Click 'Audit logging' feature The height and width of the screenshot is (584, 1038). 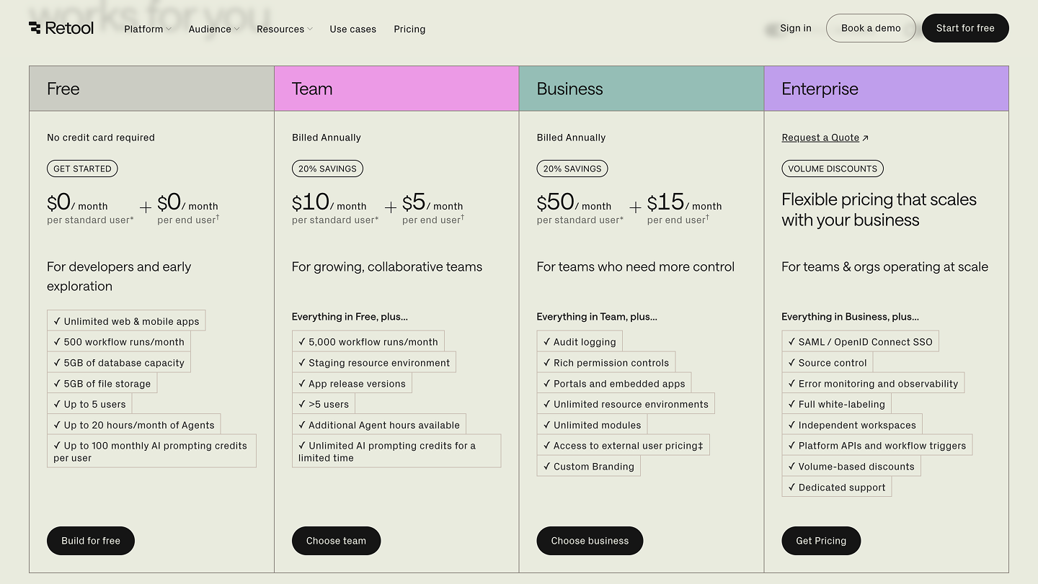[580, 342]
